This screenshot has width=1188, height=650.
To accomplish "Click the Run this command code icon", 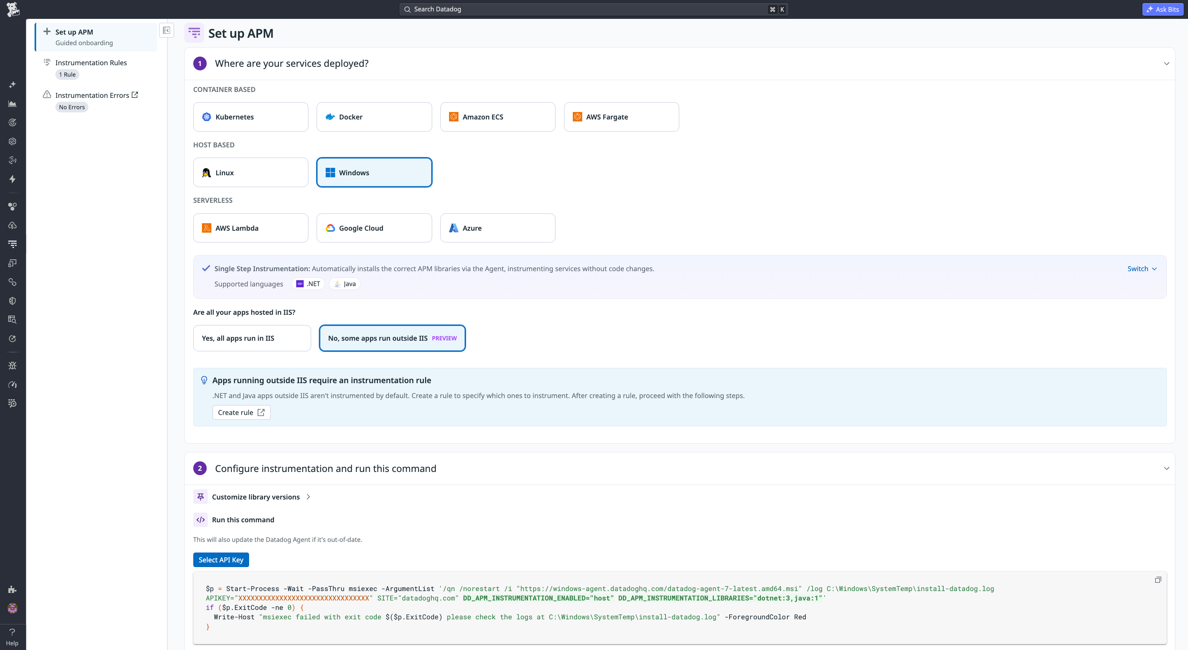I will pos(201,520).
